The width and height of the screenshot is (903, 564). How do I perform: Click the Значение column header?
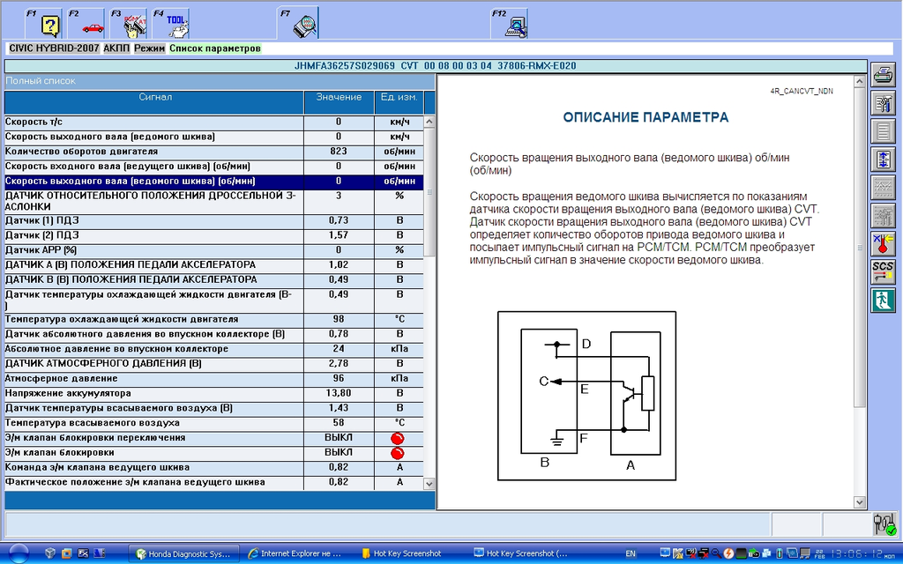click(339, 102)
